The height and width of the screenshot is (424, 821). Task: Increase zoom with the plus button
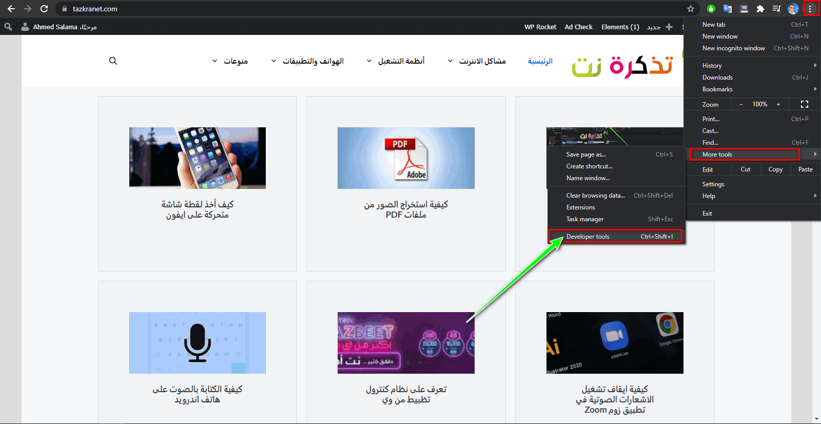tap(778, 104)
